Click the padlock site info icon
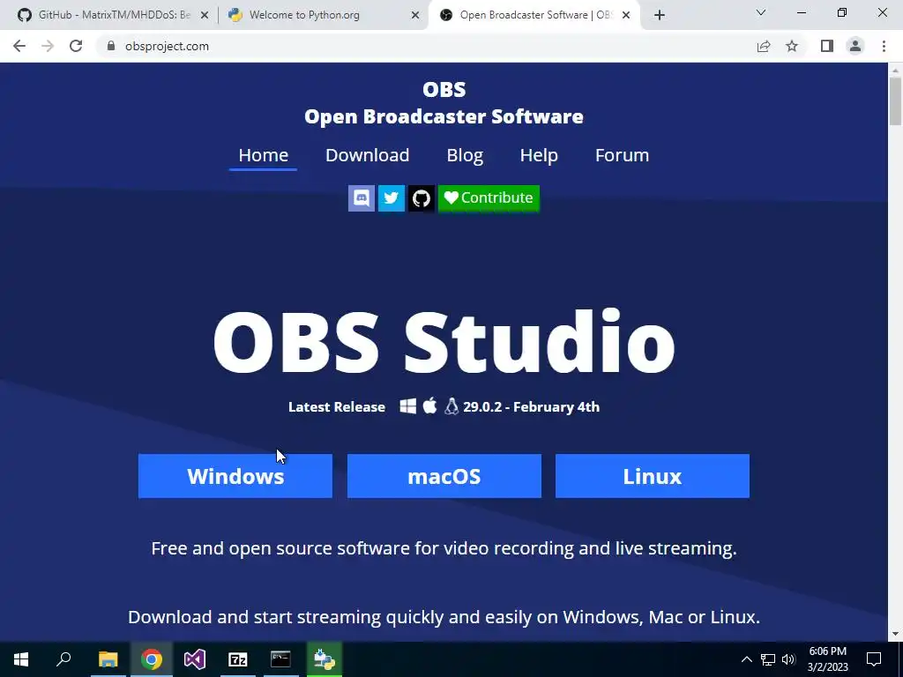 [111, 46]
